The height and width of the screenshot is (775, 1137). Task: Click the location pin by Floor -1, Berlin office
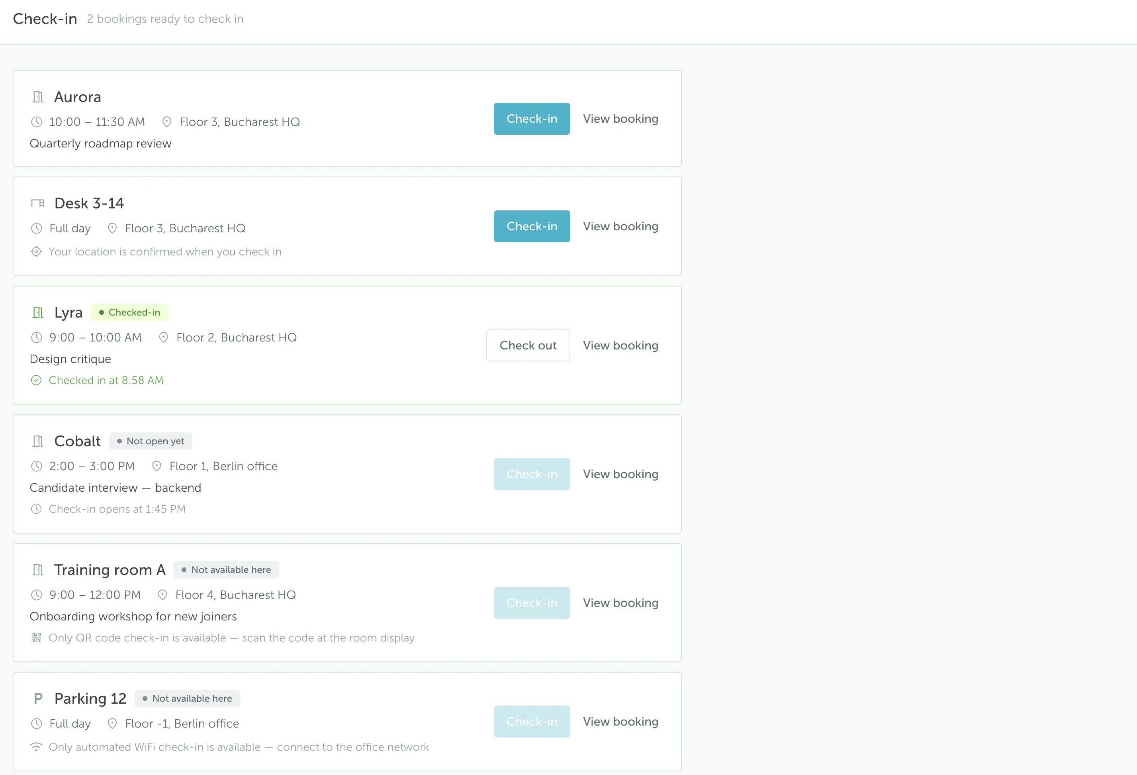tap(112, 724)
